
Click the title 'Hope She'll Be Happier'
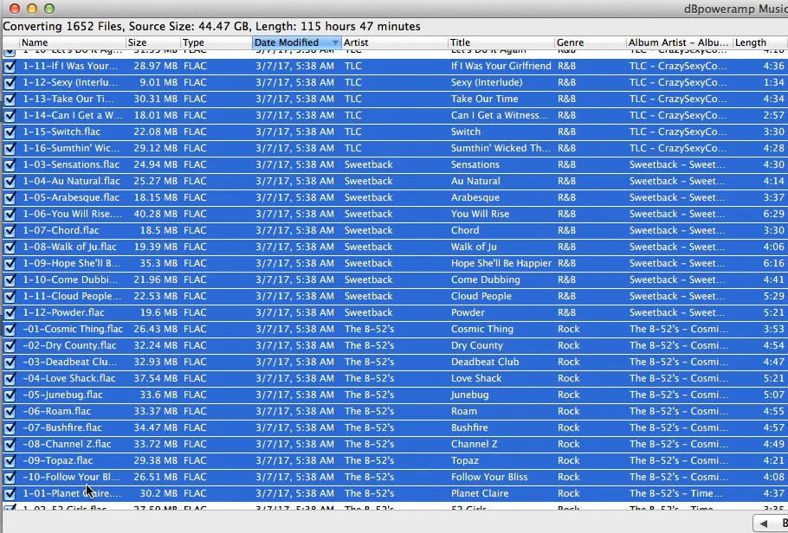tap(501, 264)
